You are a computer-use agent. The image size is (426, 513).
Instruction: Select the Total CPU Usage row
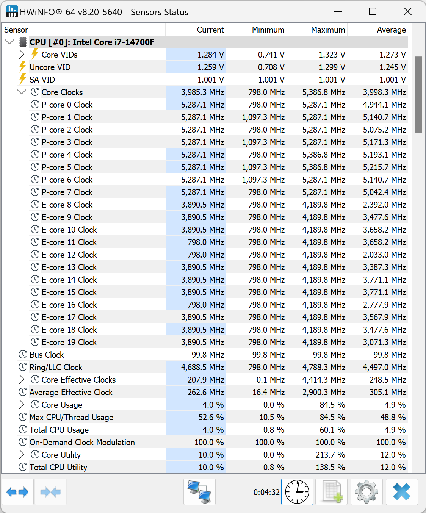click(x=59, y=430)
